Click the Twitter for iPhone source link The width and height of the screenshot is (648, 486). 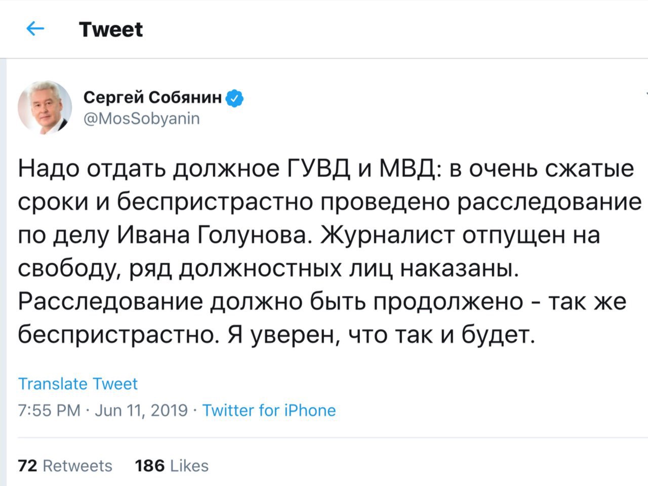[x=269, y=410]
